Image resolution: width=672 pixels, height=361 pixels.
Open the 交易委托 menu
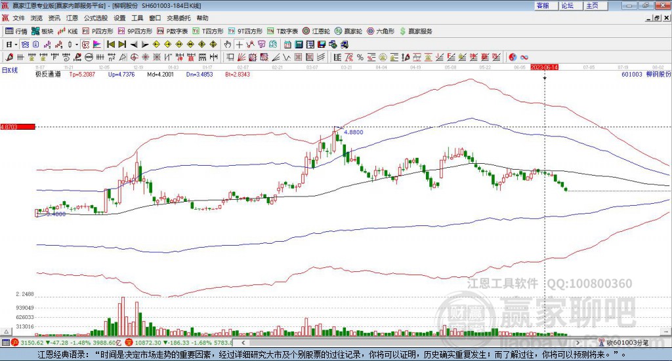point(178,18)
